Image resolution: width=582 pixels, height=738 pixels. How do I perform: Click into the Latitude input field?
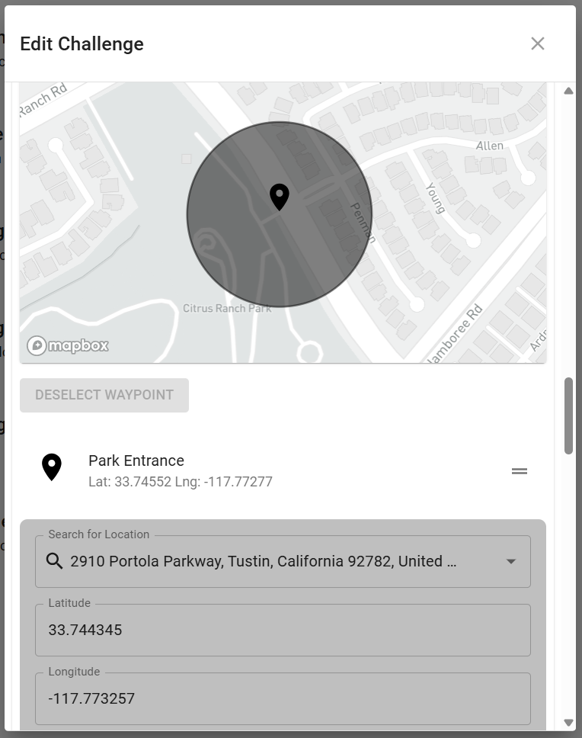283,631
